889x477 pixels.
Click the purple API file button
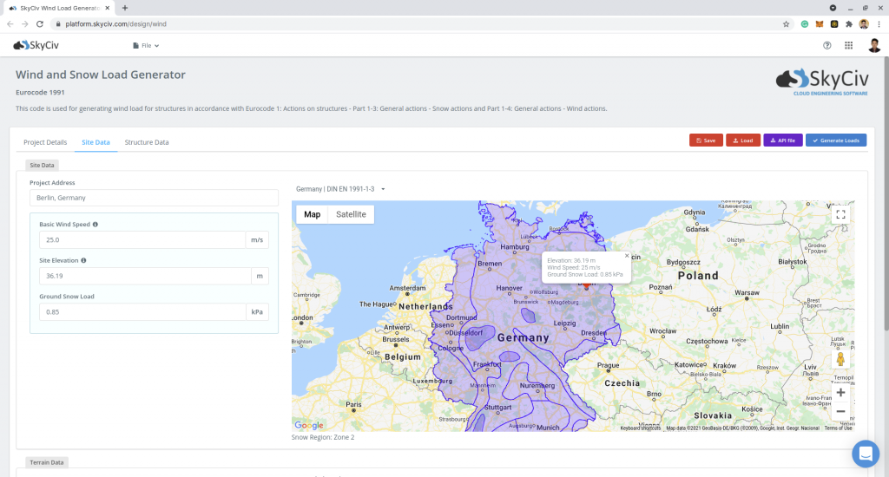782,140
